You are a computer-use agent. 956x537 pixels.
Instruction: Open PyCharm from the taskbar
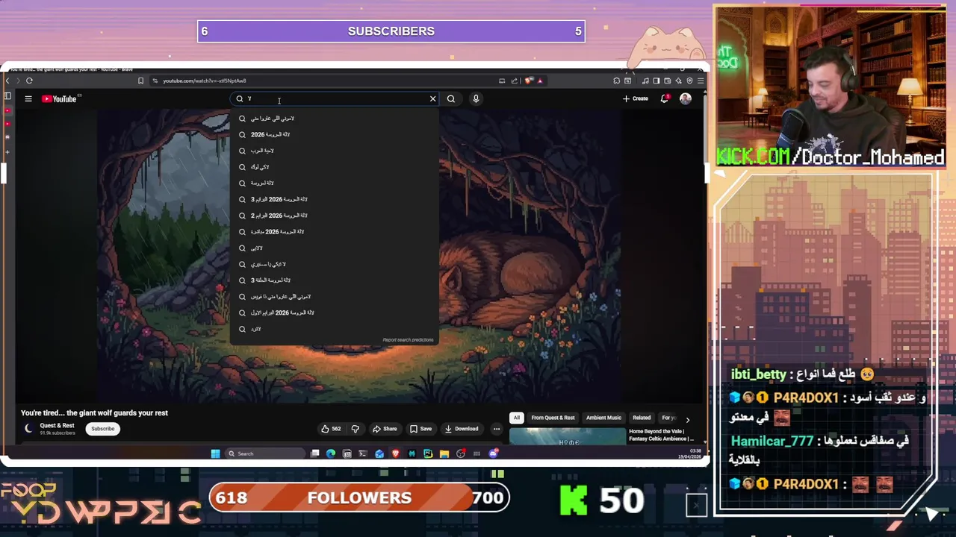pos(428,453)
